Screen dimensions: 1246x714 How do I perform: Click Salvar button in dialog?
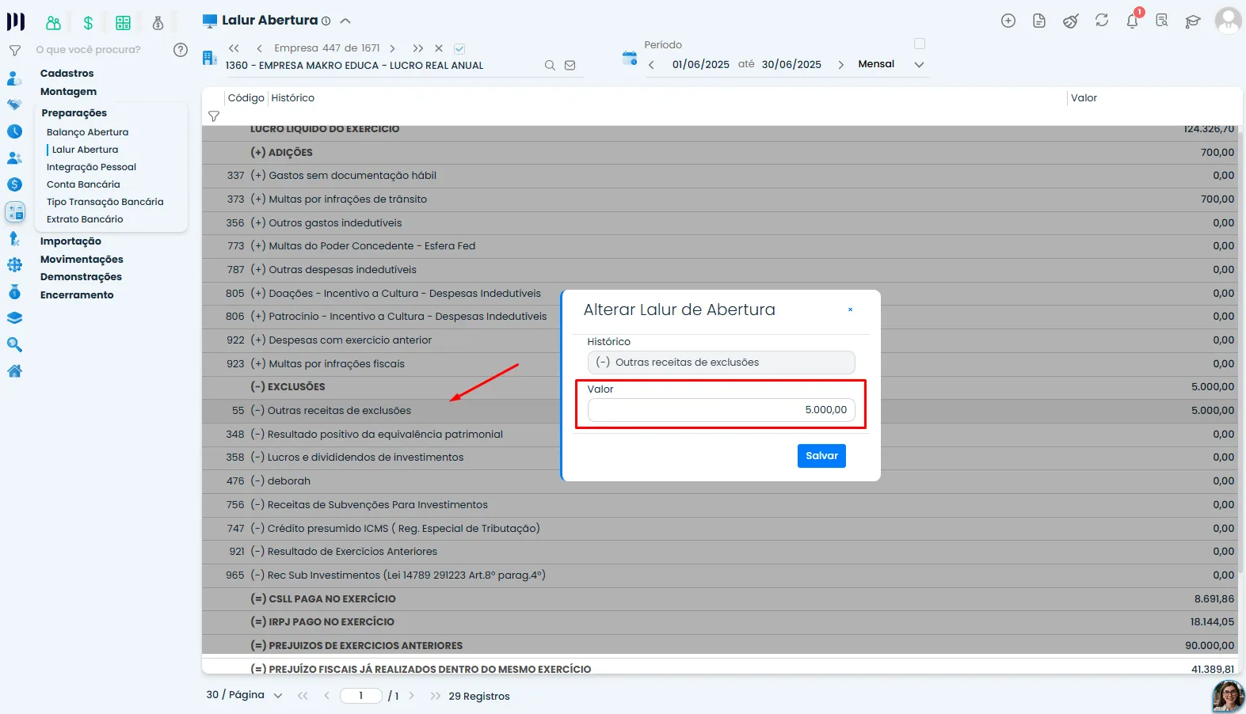click(x=821, y=456)
